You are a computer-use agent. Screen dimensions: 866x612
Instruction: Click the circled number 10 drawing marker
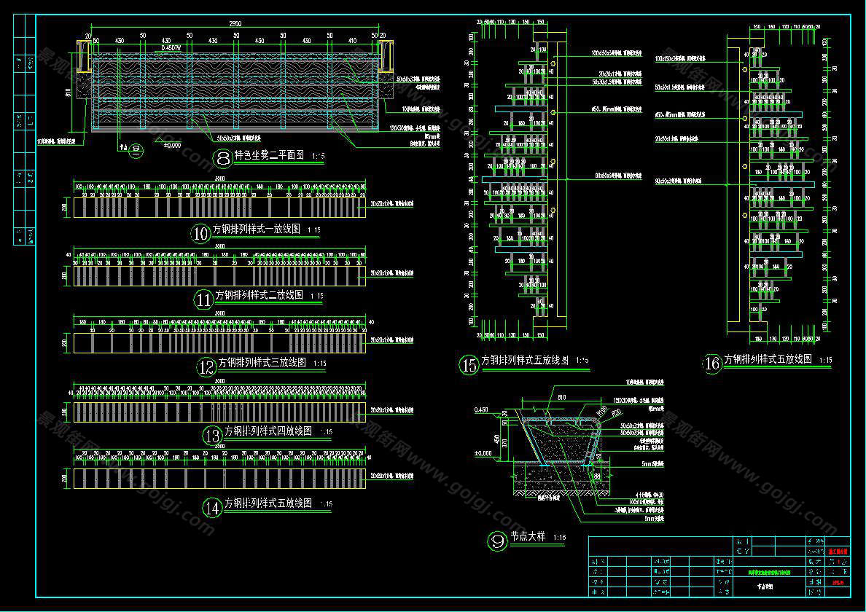click(x=200, y=233)
